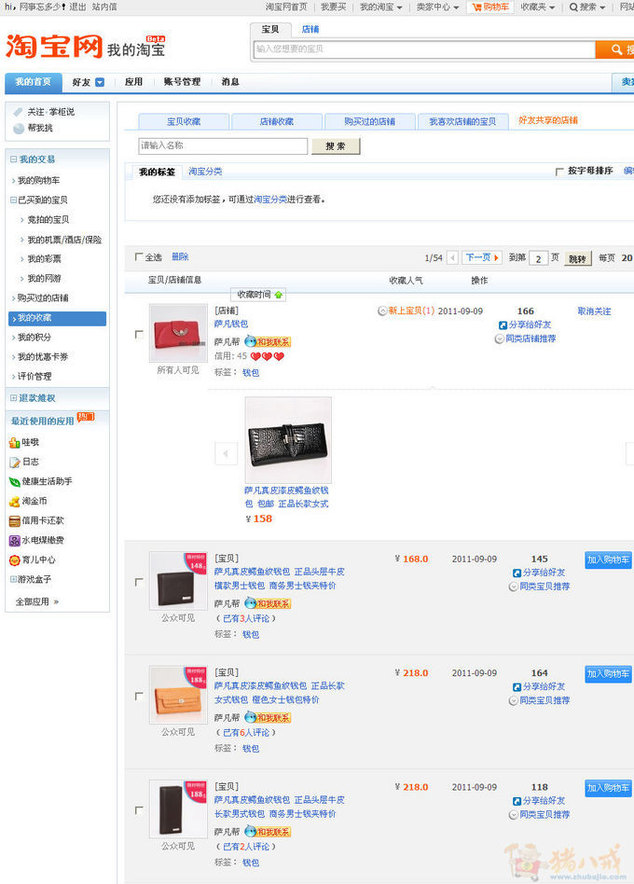The height and width of the screenshot is (884, 634).
Task: Switch to the 淘宝分类 tab
Action: click(x=205, y=172)
